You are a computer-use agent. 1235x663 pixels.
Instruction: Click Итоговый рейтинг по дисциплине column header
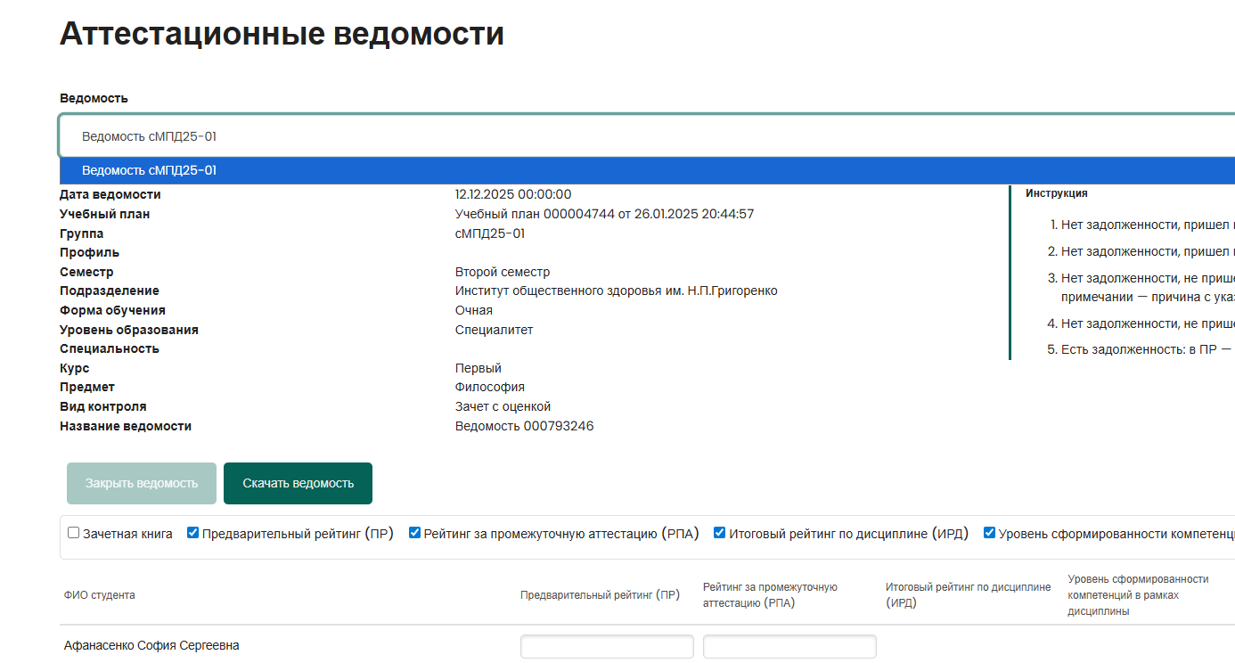tap(968, 595)
